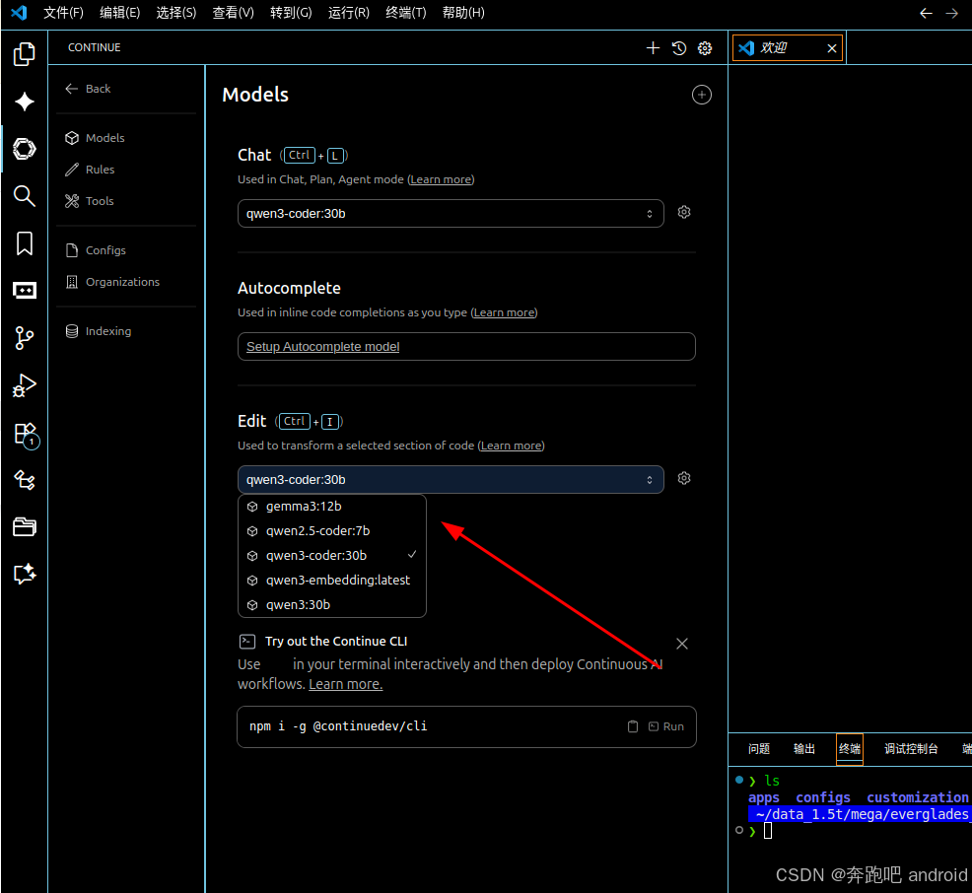Close the 欢迎 tab
Screen dimensions: 972x893
[x=832, y=48]
